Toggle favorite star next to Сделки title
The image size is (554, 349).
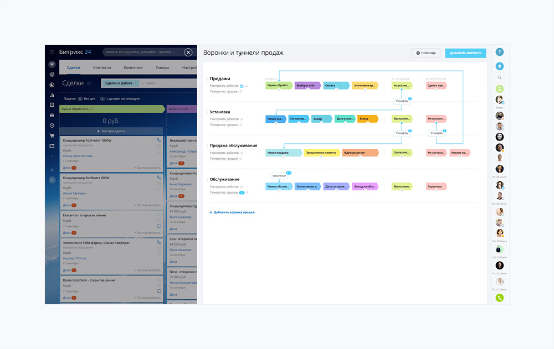tap(89, 84)
